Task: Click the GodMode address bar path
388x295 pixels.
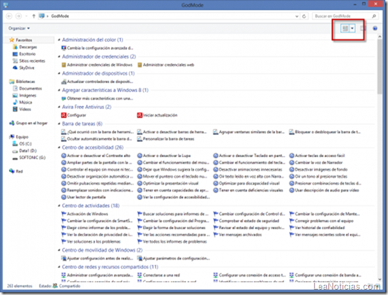Action: point(60,16)
